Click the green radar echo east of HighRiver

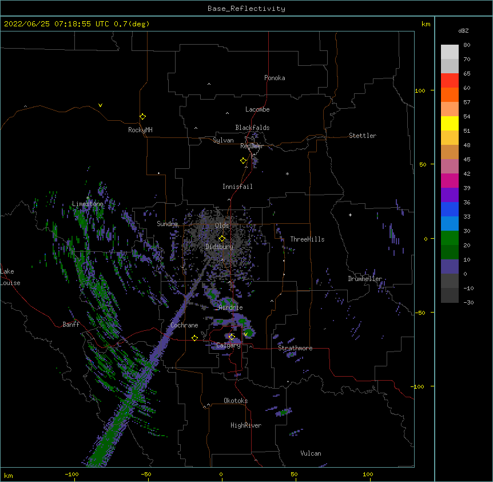click(x=284, y=412)
